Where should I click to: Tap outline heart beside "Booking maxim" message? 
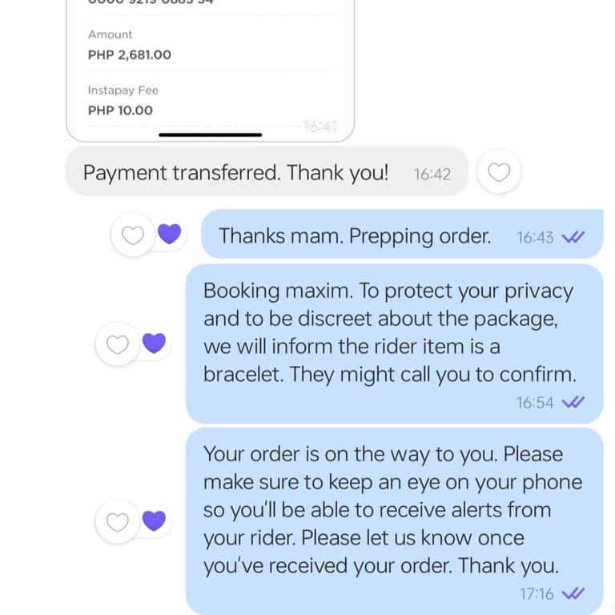(x=117, y=344)
